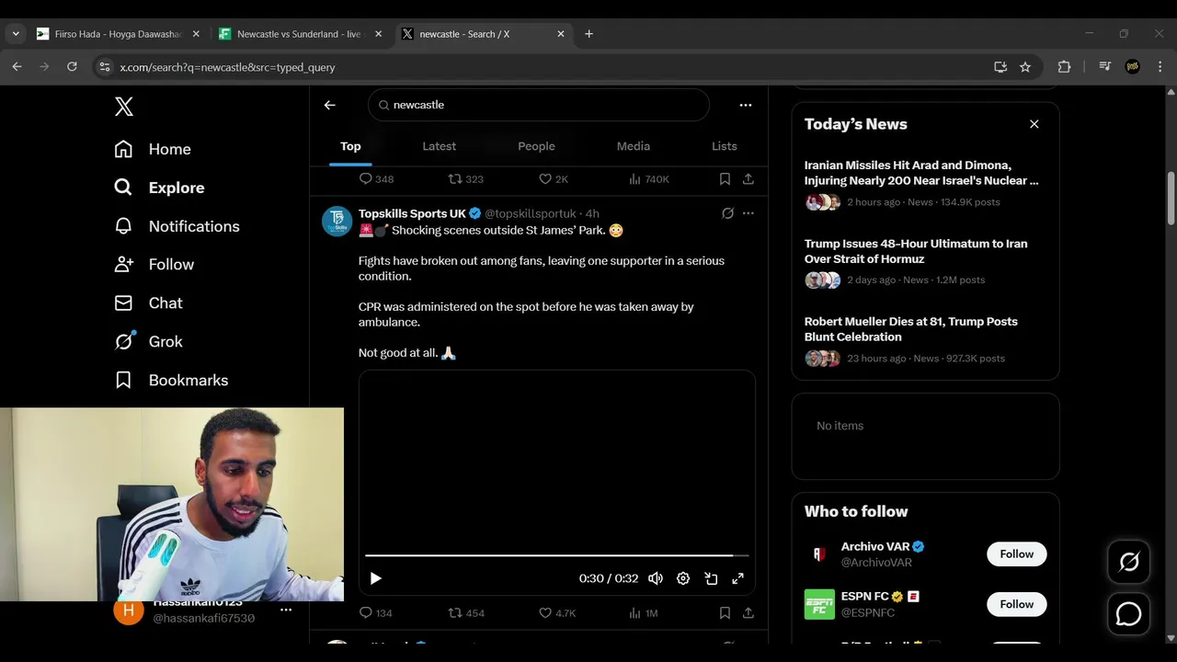Reload the page
Viewport: 1177px width, 662px height.
(72, 66)
